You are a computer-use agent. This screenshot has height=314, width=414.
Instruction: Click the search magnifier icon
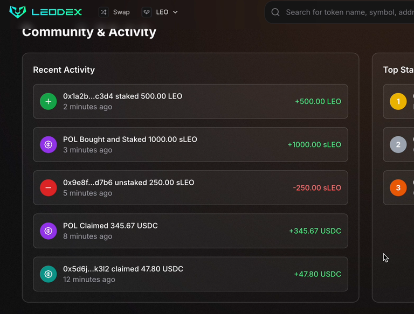coord(275,12)
